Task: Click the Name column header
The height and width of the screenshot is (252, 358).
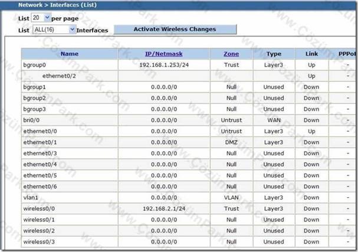Action: point(70,54)
